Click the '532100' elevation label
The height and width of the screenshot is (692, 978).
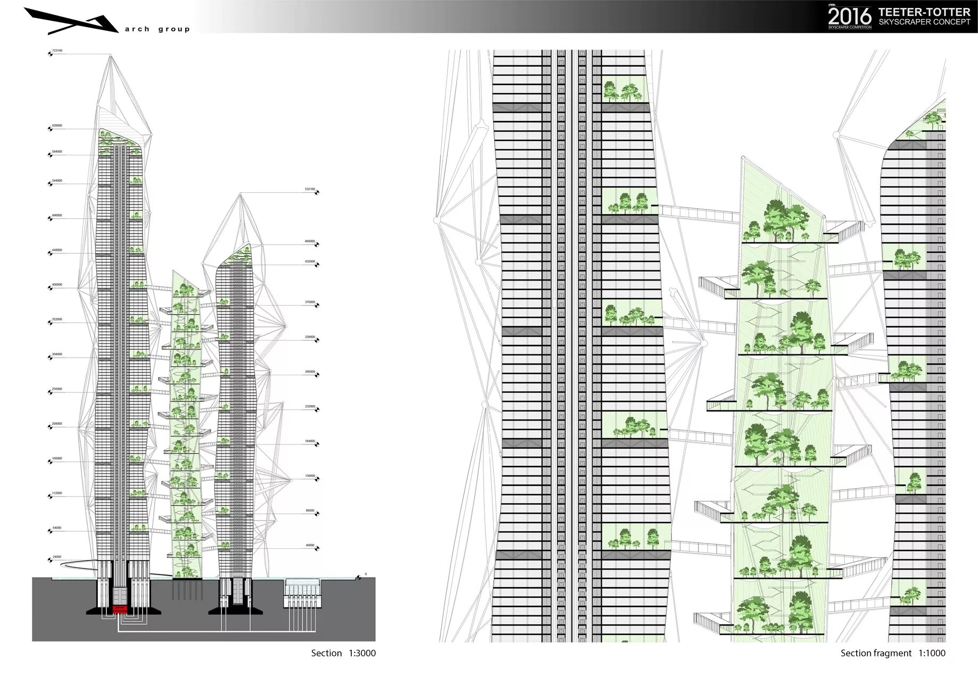310,189
